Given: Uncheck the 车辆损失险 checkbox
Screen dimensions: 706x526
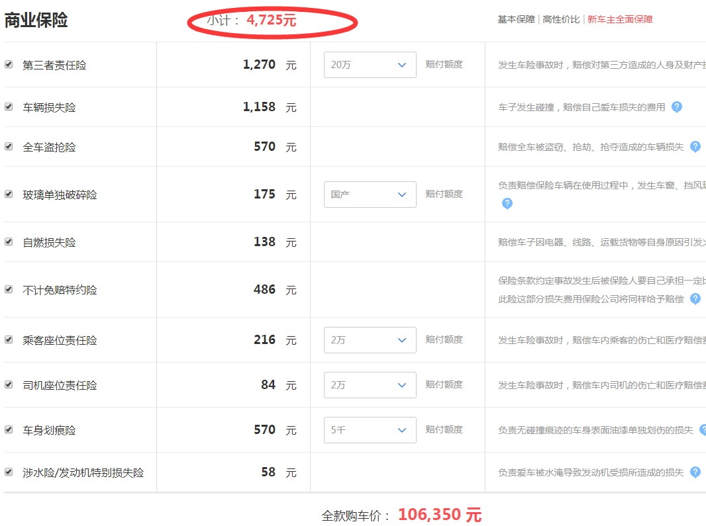Looking at the screenshot, I should 9,107.
